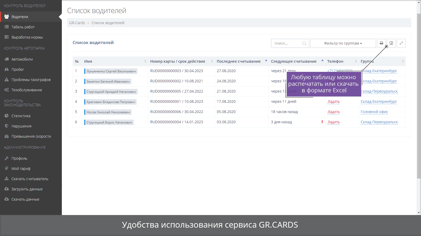Print the drivers table
Screen dimensions: 421x236
[x=381, y=43]
